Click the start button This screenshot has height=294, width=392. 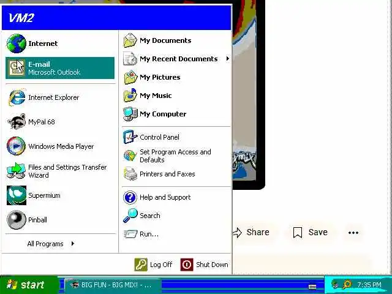point(28,285)
